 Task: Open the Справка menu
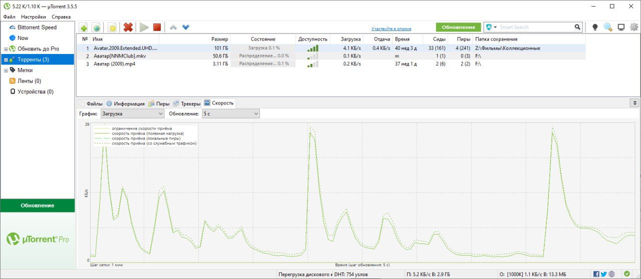(x=61, y=17)
